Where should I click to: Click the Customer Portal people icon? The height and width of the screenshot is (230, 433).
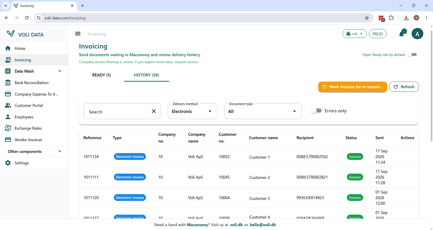[8, 106]
